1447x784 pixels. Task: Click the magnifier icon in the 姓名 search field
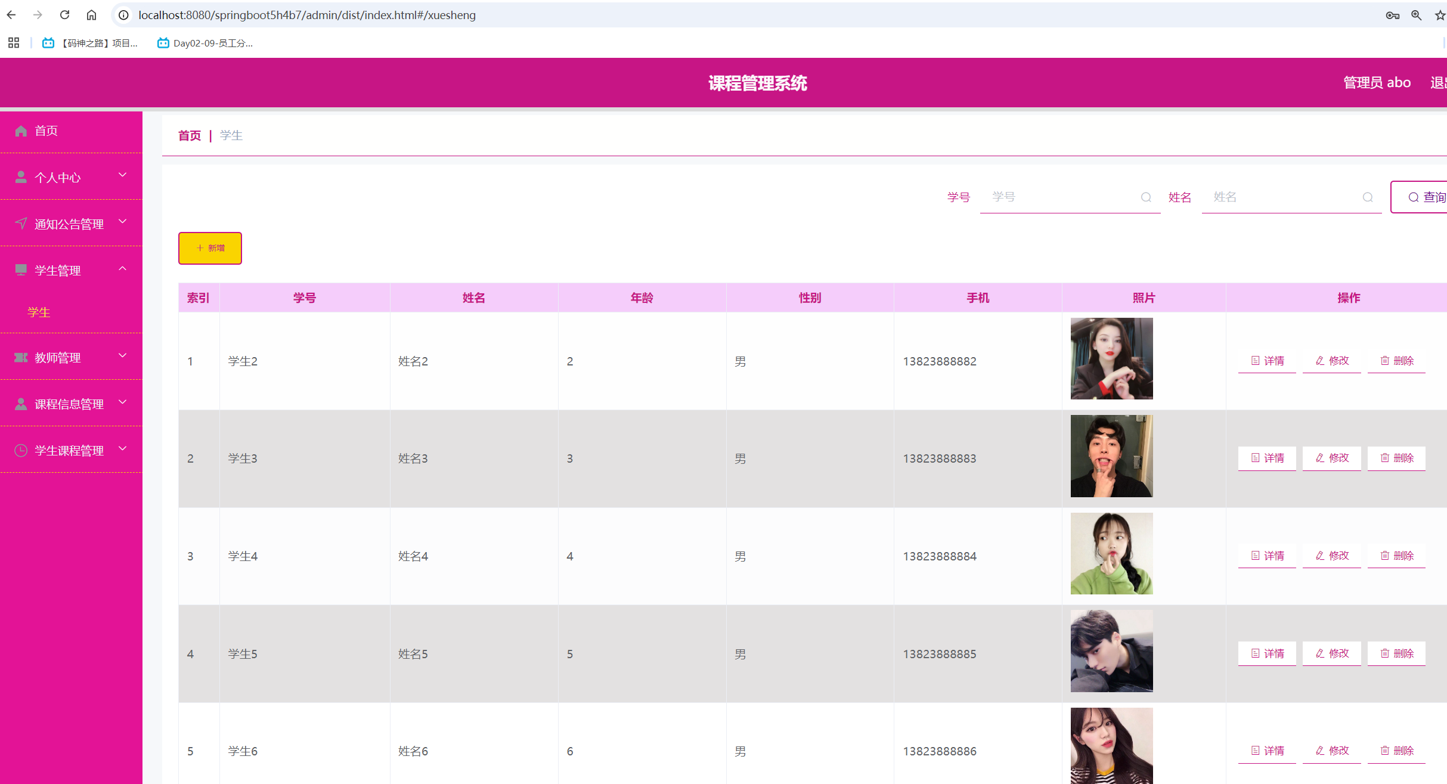pos(1367,197)
